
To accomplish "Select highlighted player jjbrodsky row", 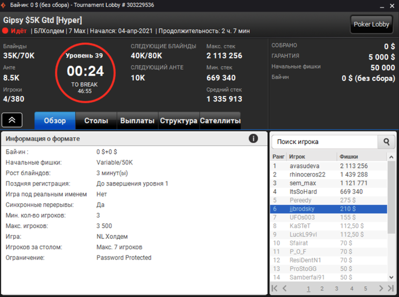I will pos(328,209).
